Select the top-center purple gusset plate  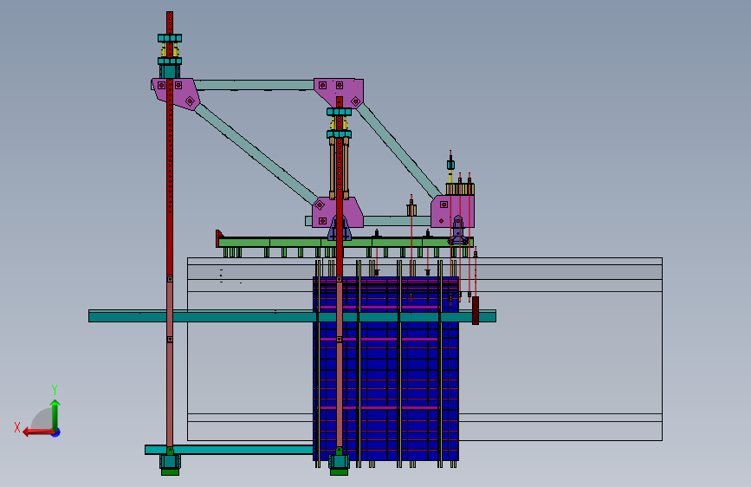[x=339, y=93]
